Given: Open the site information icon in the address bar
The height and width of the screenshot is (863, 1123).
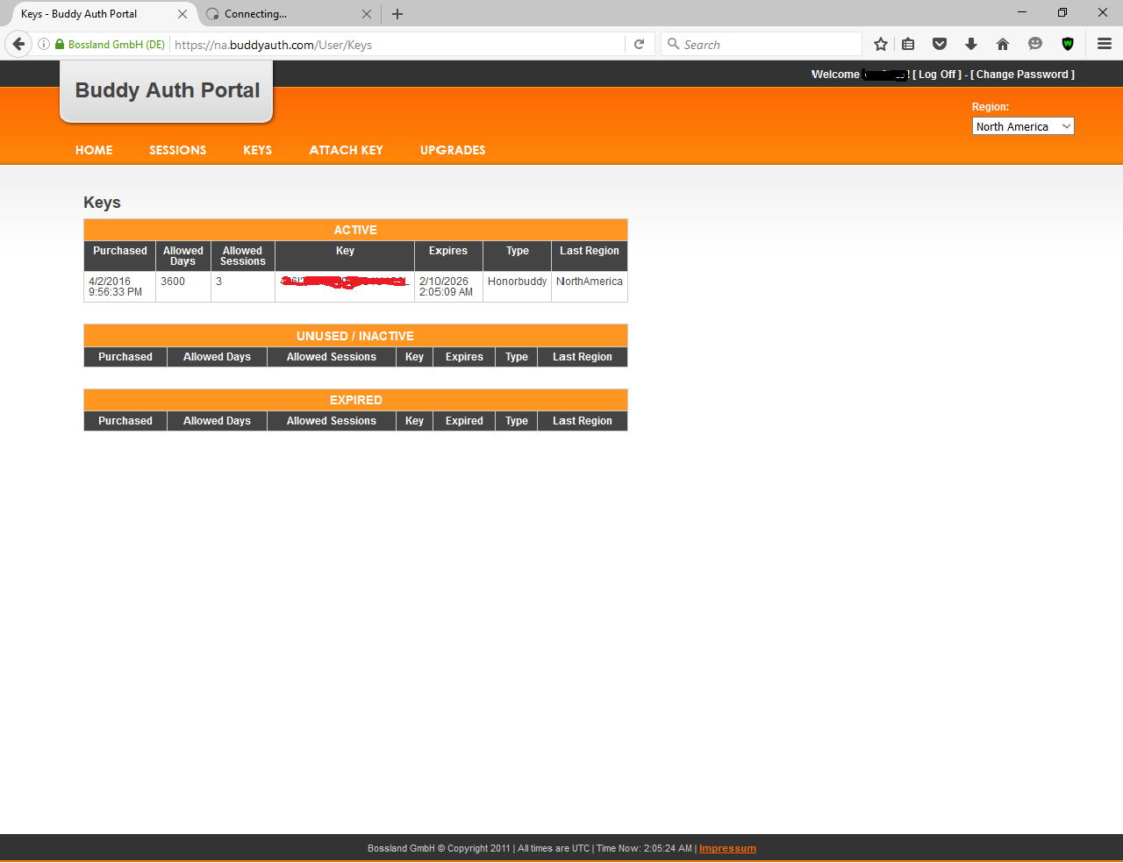Looking at the screenshot, I should (44, 44).
